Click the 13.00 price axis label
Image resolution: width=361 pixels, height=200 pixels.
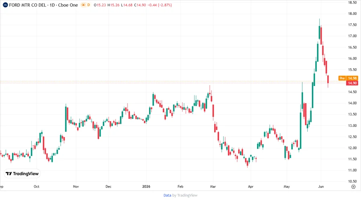(352, 126)
